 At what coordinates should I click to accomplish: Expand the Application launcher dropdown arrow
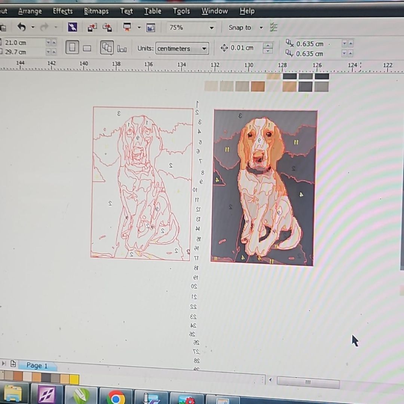point(139,27)
